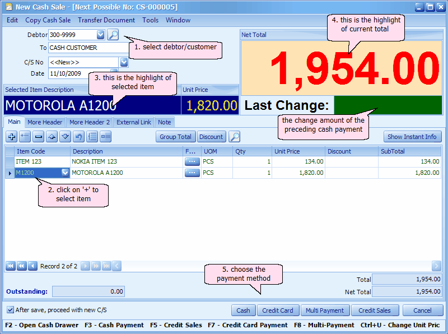This screenshot has width=448, height=334.
Task: Click the To field with CASH CUSTOMER
Action: point(88,48)
